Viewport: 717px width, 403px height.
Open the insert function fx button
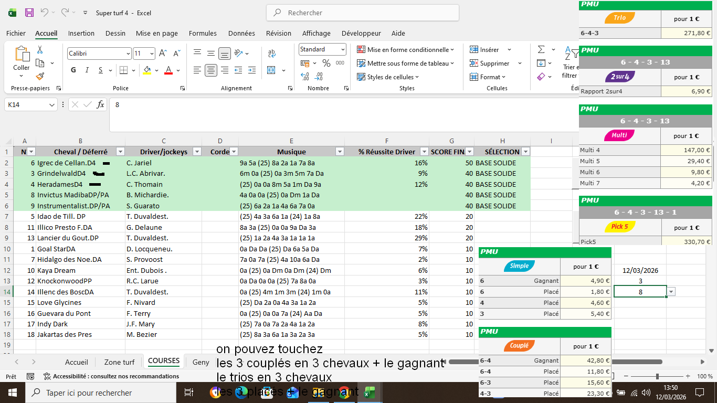point(101,105)
